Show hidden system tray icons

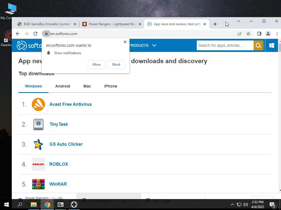coord(232,205)
